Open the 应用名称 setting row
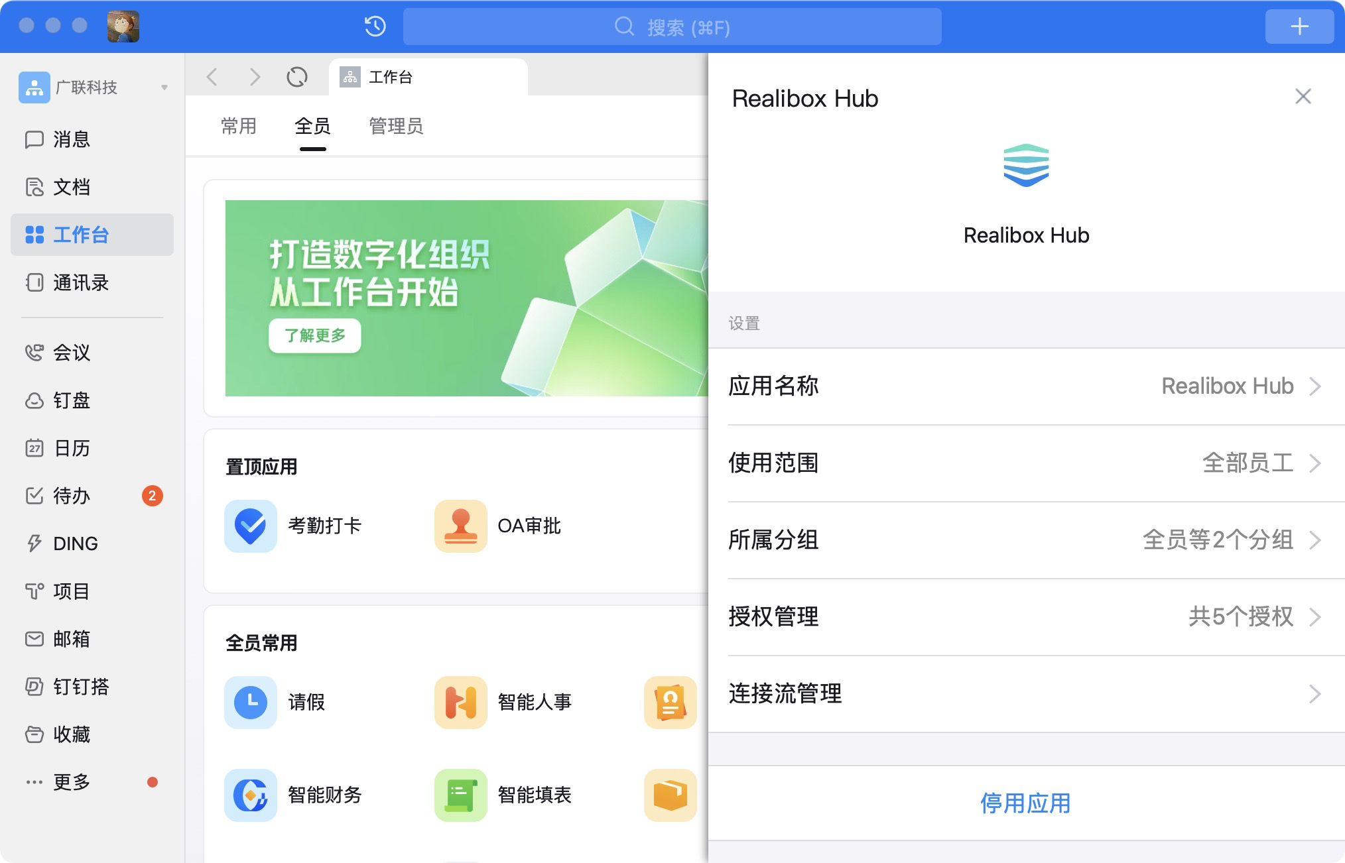Screen dimensions: 1345x863 1026,386
